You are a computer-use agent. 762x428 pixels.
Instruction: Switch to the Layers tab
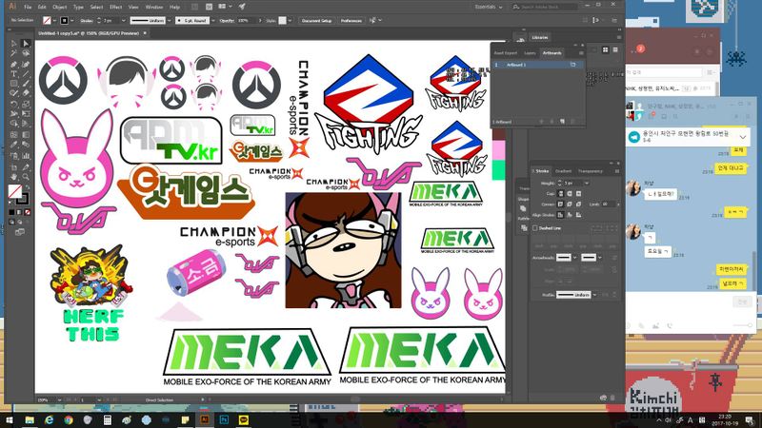pos(530,53)
